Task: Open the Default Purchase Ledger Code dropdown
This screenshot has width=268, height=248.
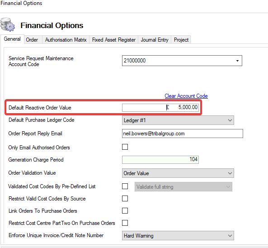Action: pyautogui.click(x=178, y=120)
